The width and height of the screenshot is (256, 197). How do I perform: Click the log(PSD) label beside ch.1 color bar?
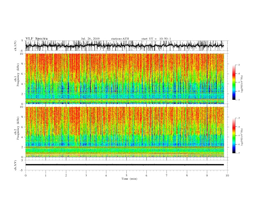(242, 84)
